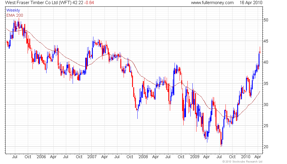
Task: Click the 2009 year label on time axis
Action: pyautogui.click(x=194, y=157)
